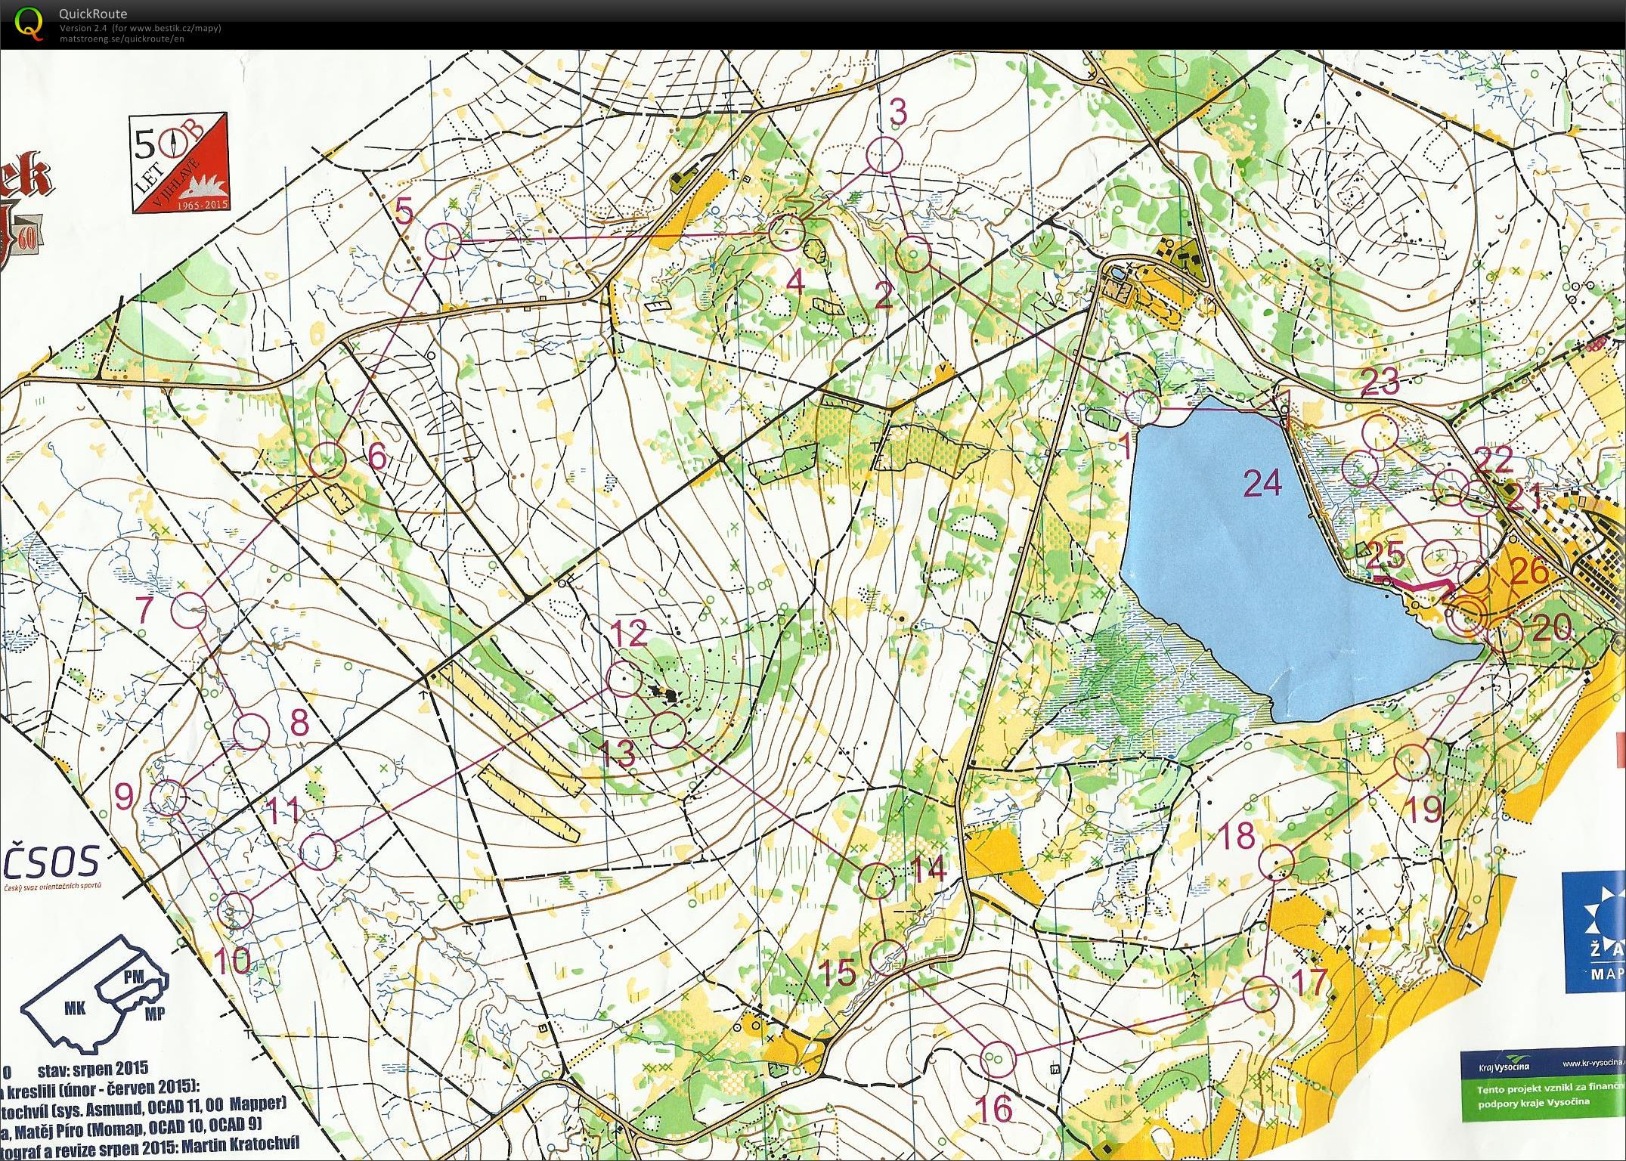Select the control circle numbered 17
Image resolution: width=1626 pixels, height=1161 pixels.
pos(1260,994)
